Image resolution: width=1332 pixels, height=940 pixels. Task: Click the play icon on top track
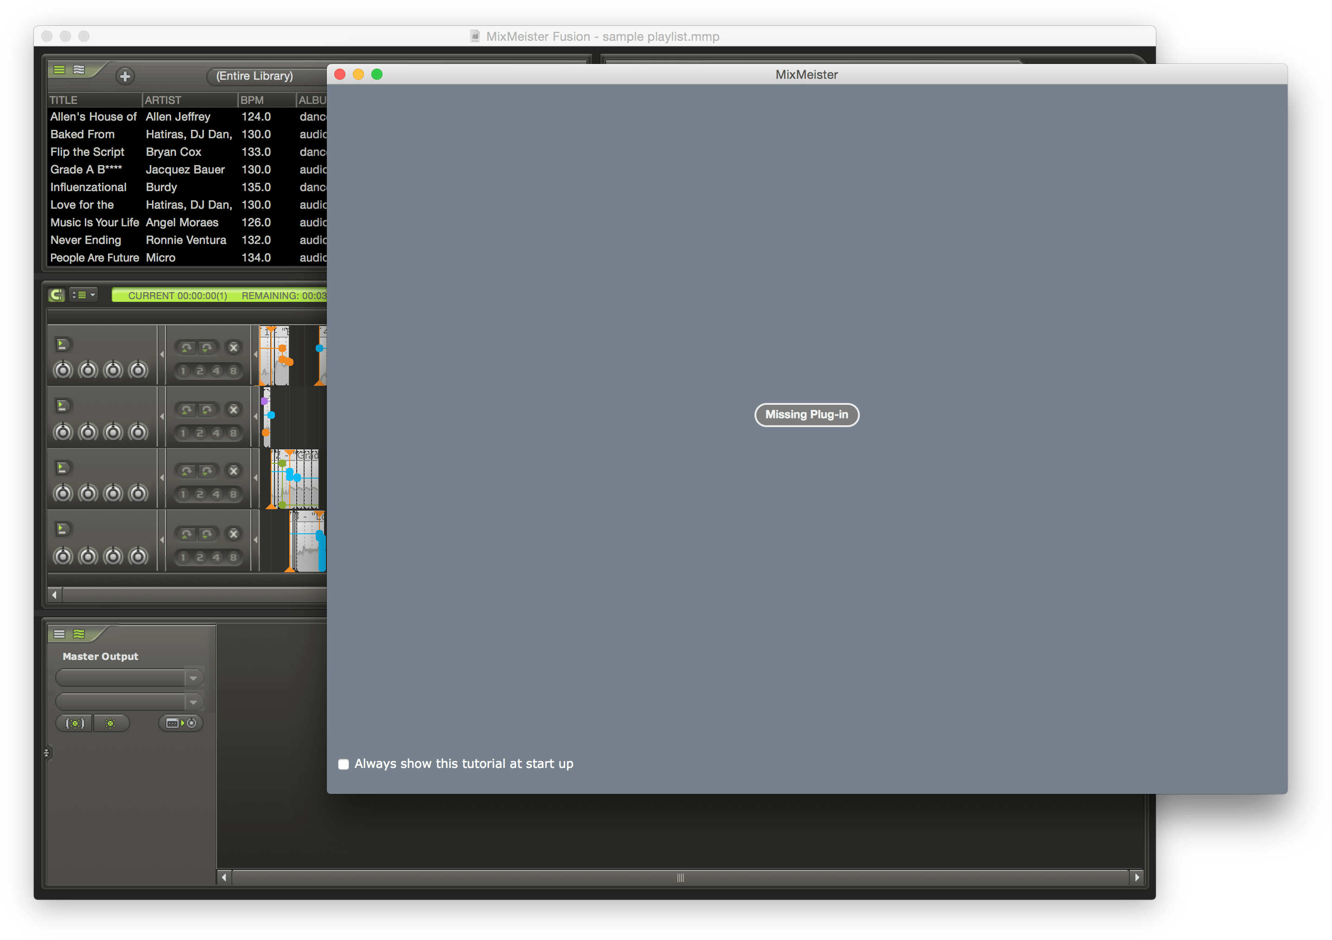[63, 345]
